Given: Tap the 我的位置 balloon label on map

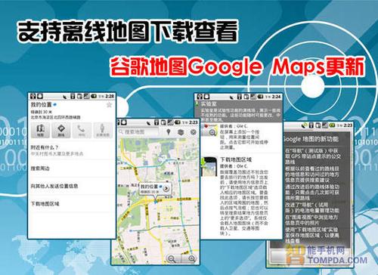Looking at the screenshot, I should 149,187.
